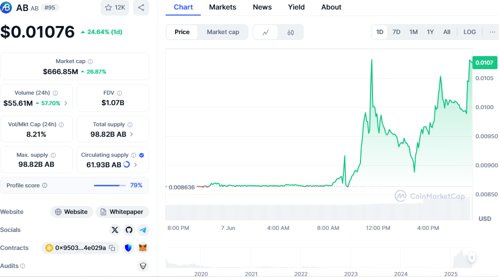This screenshot has height=277, width=499.
Task: Expand Circulating supply details chevron
Action: click(136, 165)
